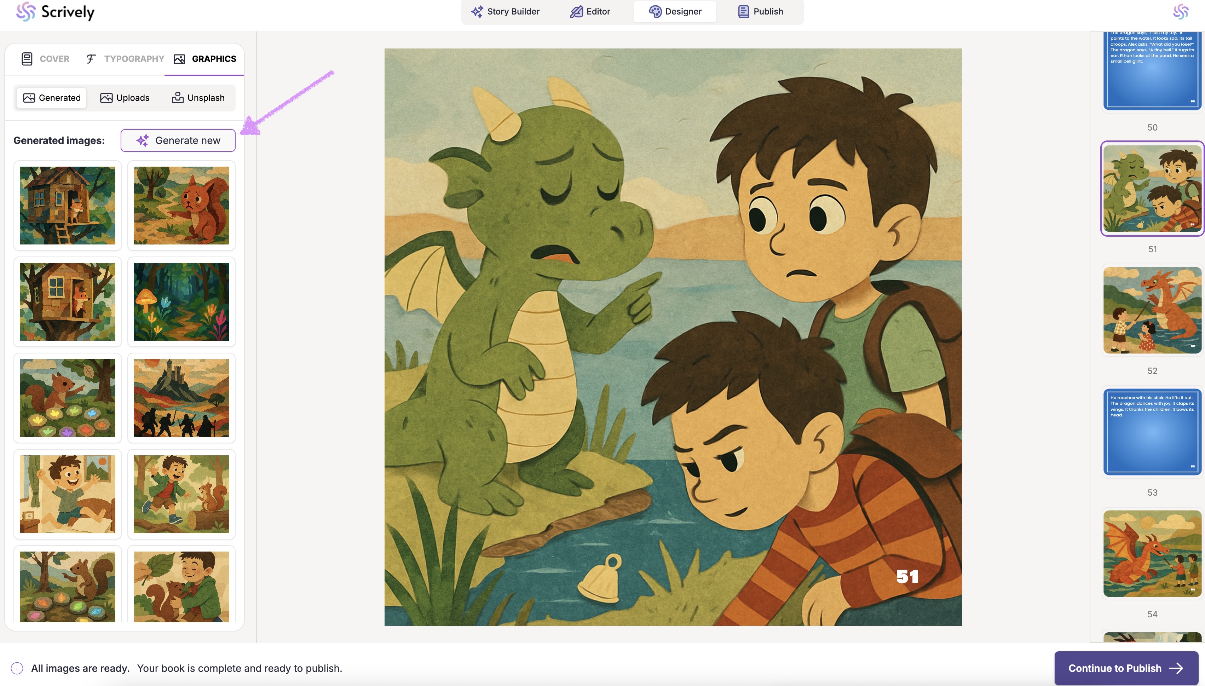Switch to the Editor view
Viewport: 1205px width, 686px height.
tap(590, 12)
